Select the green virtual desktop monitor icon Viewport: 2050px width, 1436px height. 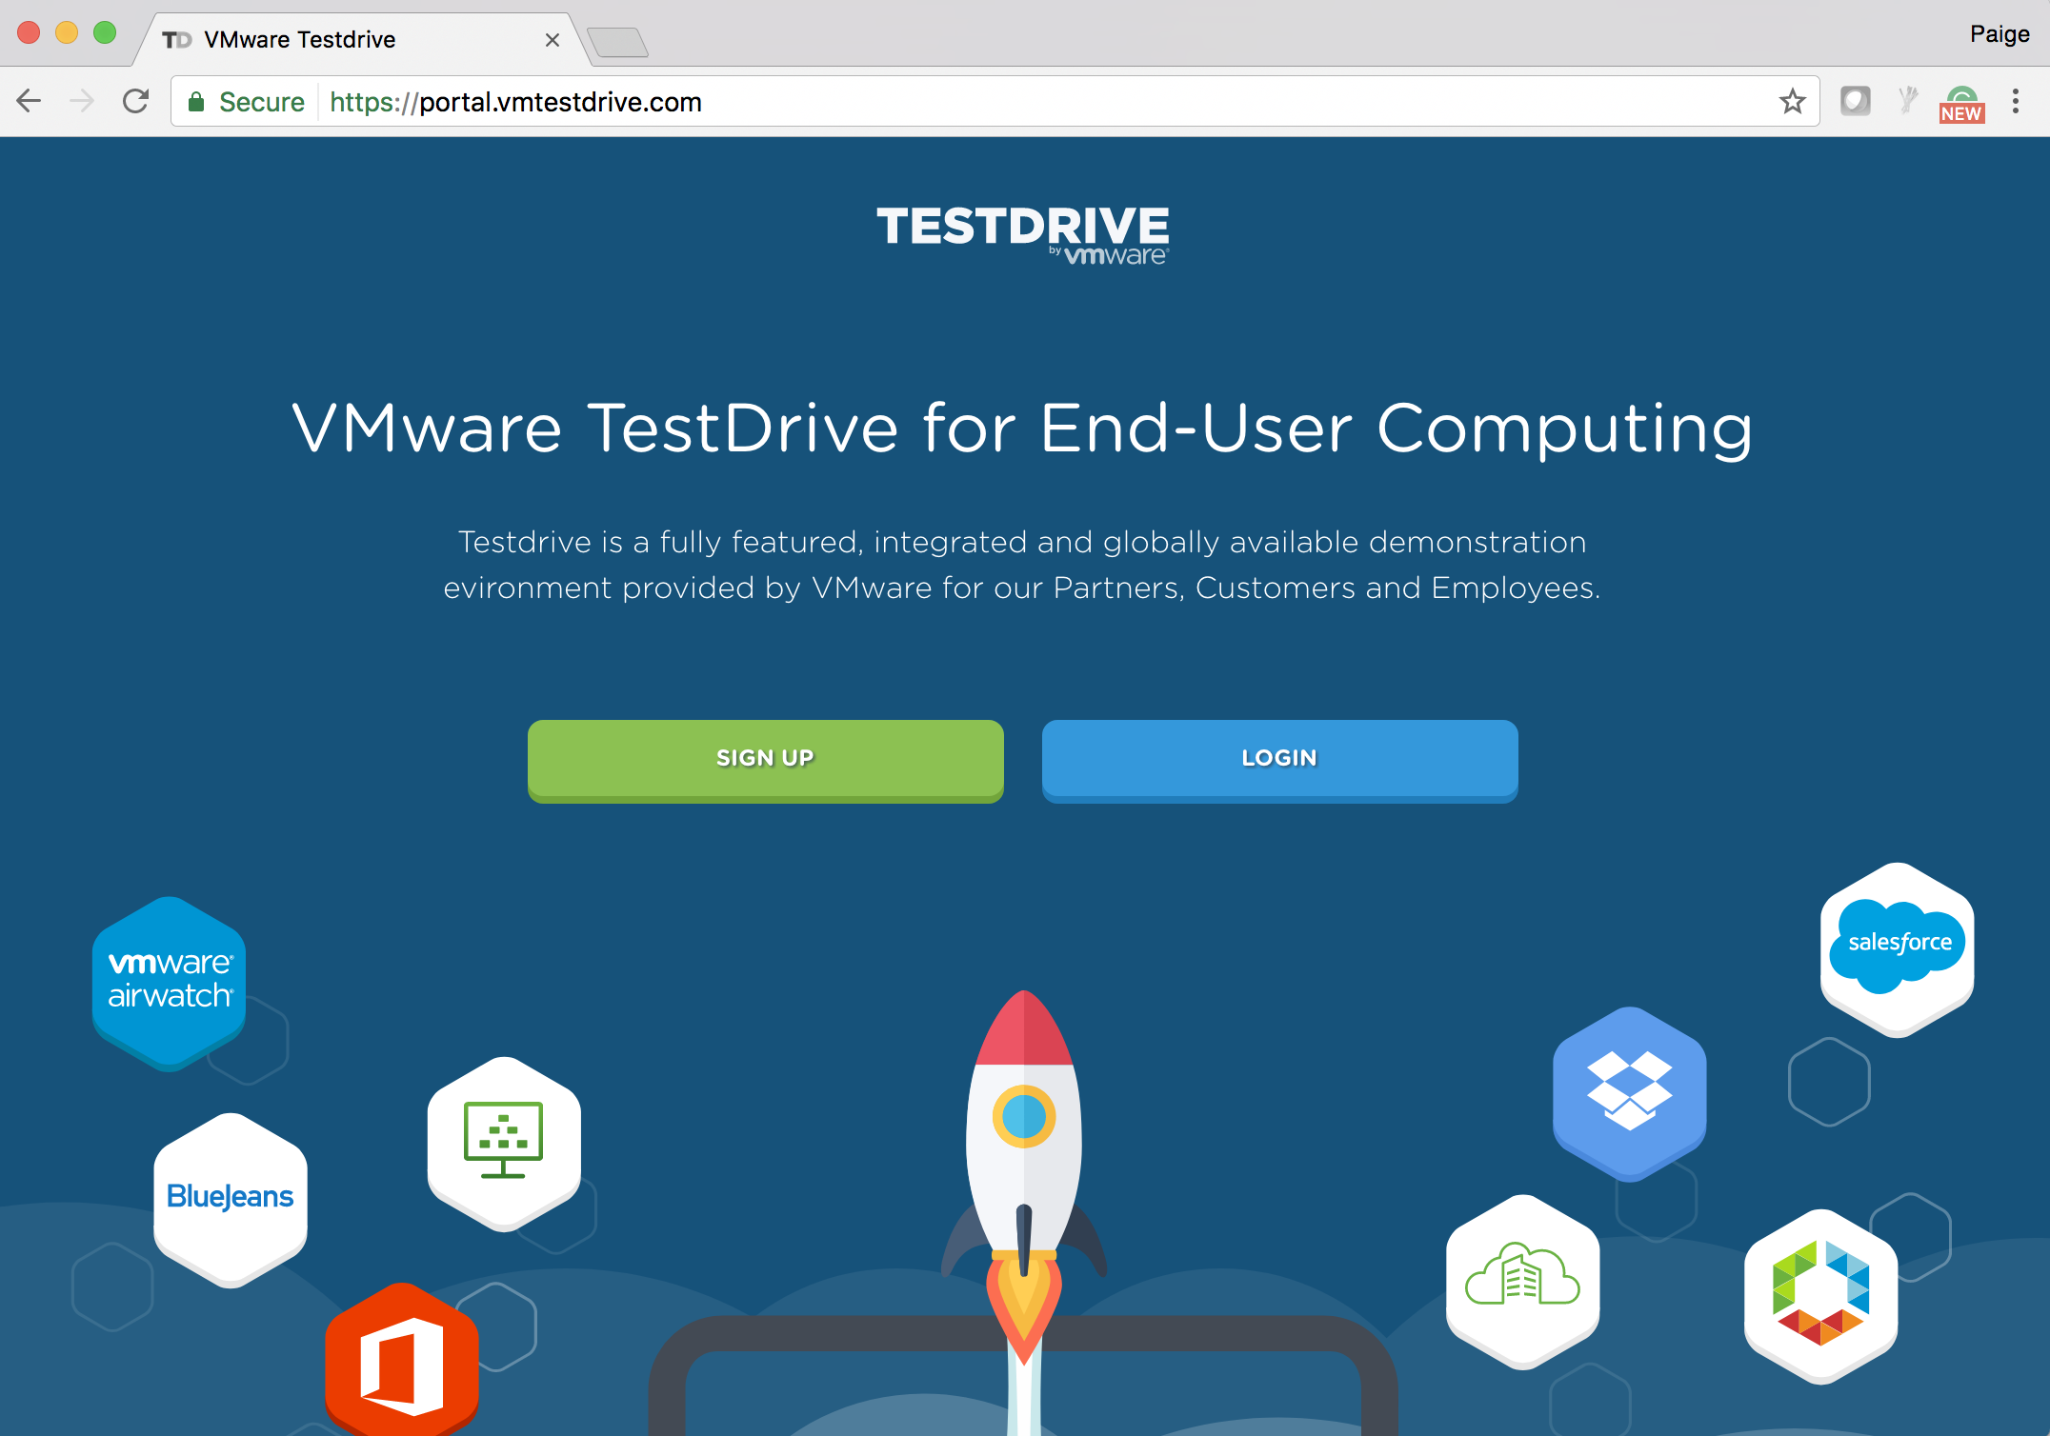pyautogui.click(x=504, y=1142)
